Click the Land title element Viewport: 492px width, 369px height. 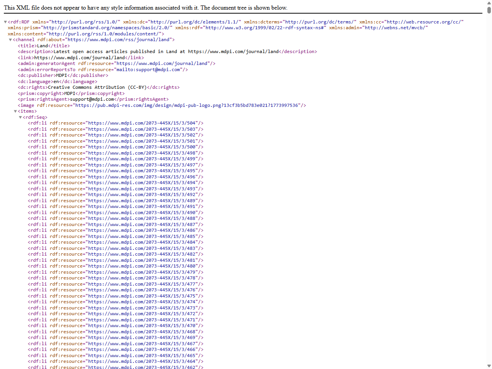pyautogui.click(x=43, y=46)
